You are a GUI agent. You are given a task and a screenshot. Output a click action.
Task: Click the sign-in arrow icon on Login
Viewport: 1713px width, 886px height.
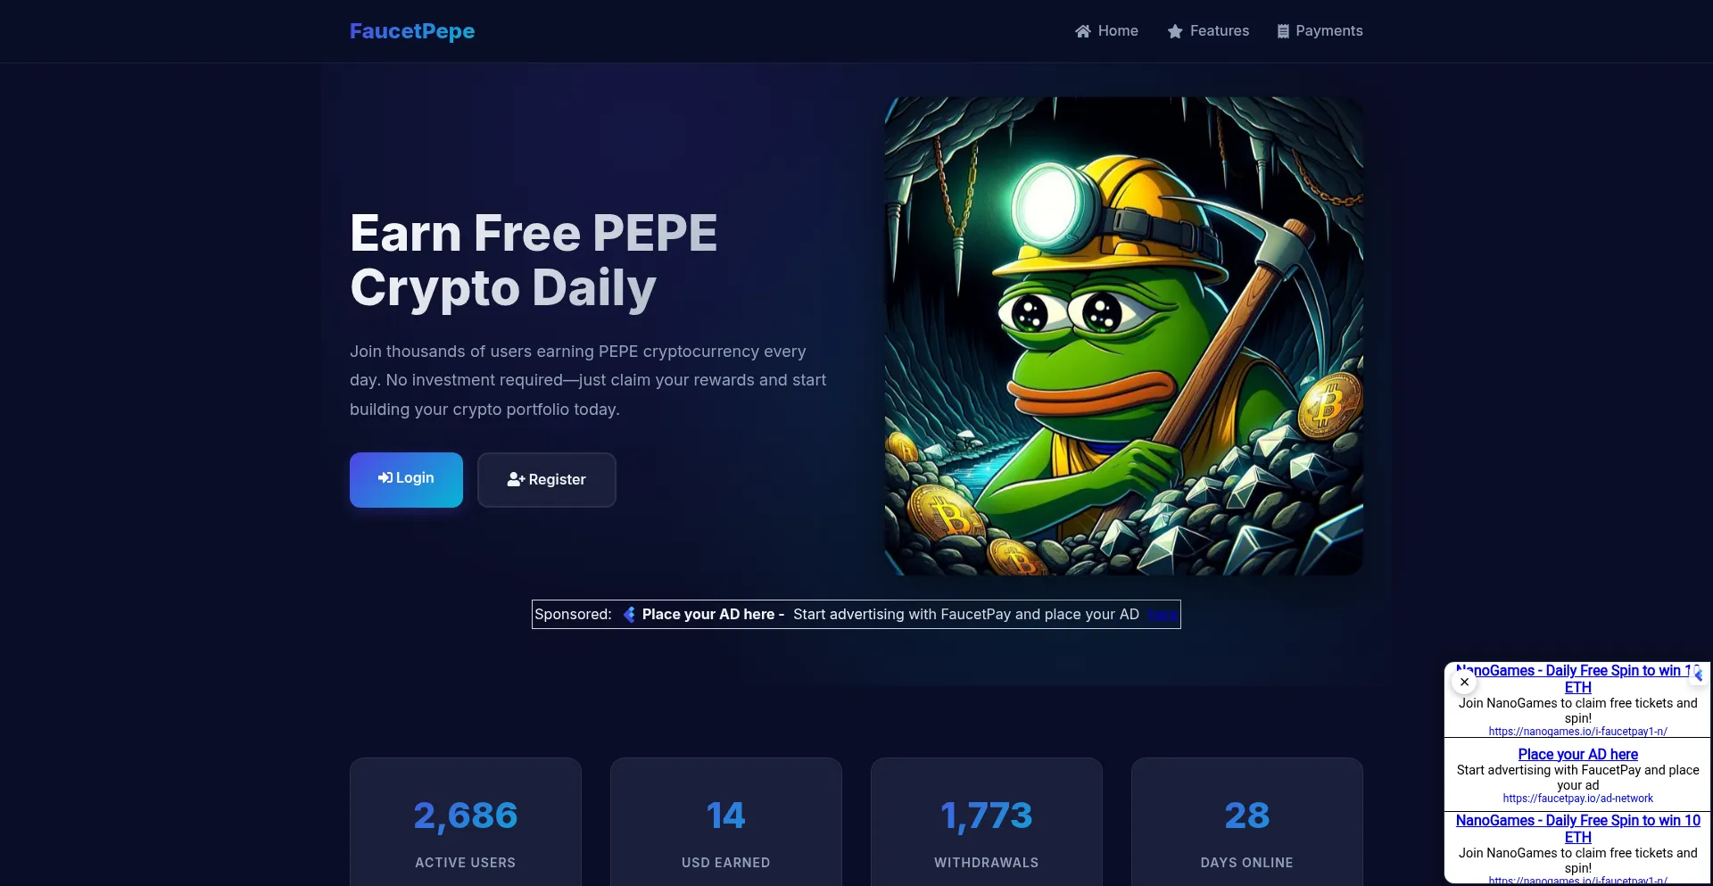click(385, 478)
